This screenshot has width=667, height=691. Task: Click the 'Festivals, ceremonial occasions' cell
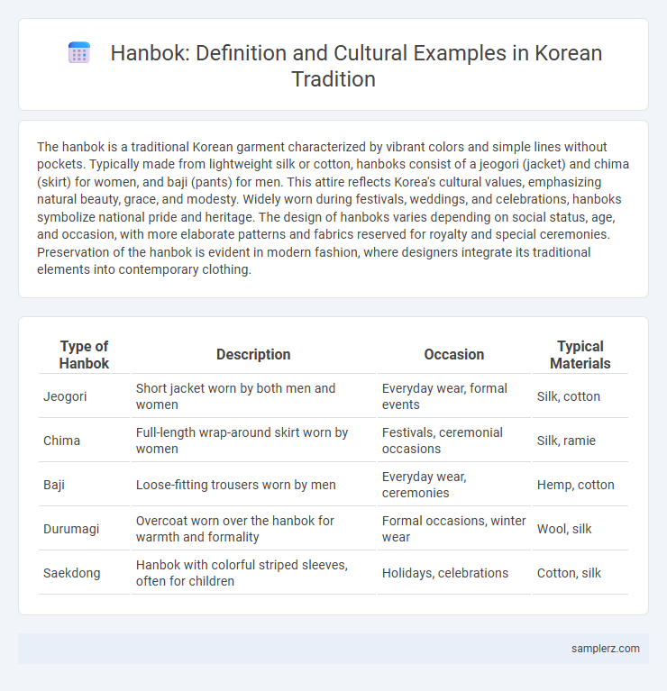[x=454, y=441]
